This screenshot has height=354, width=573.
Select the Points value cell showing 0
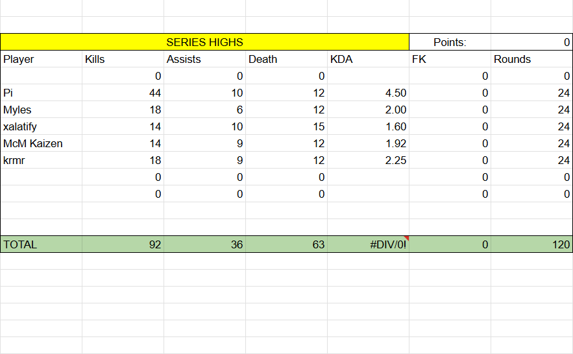click(x=531, y=42)
